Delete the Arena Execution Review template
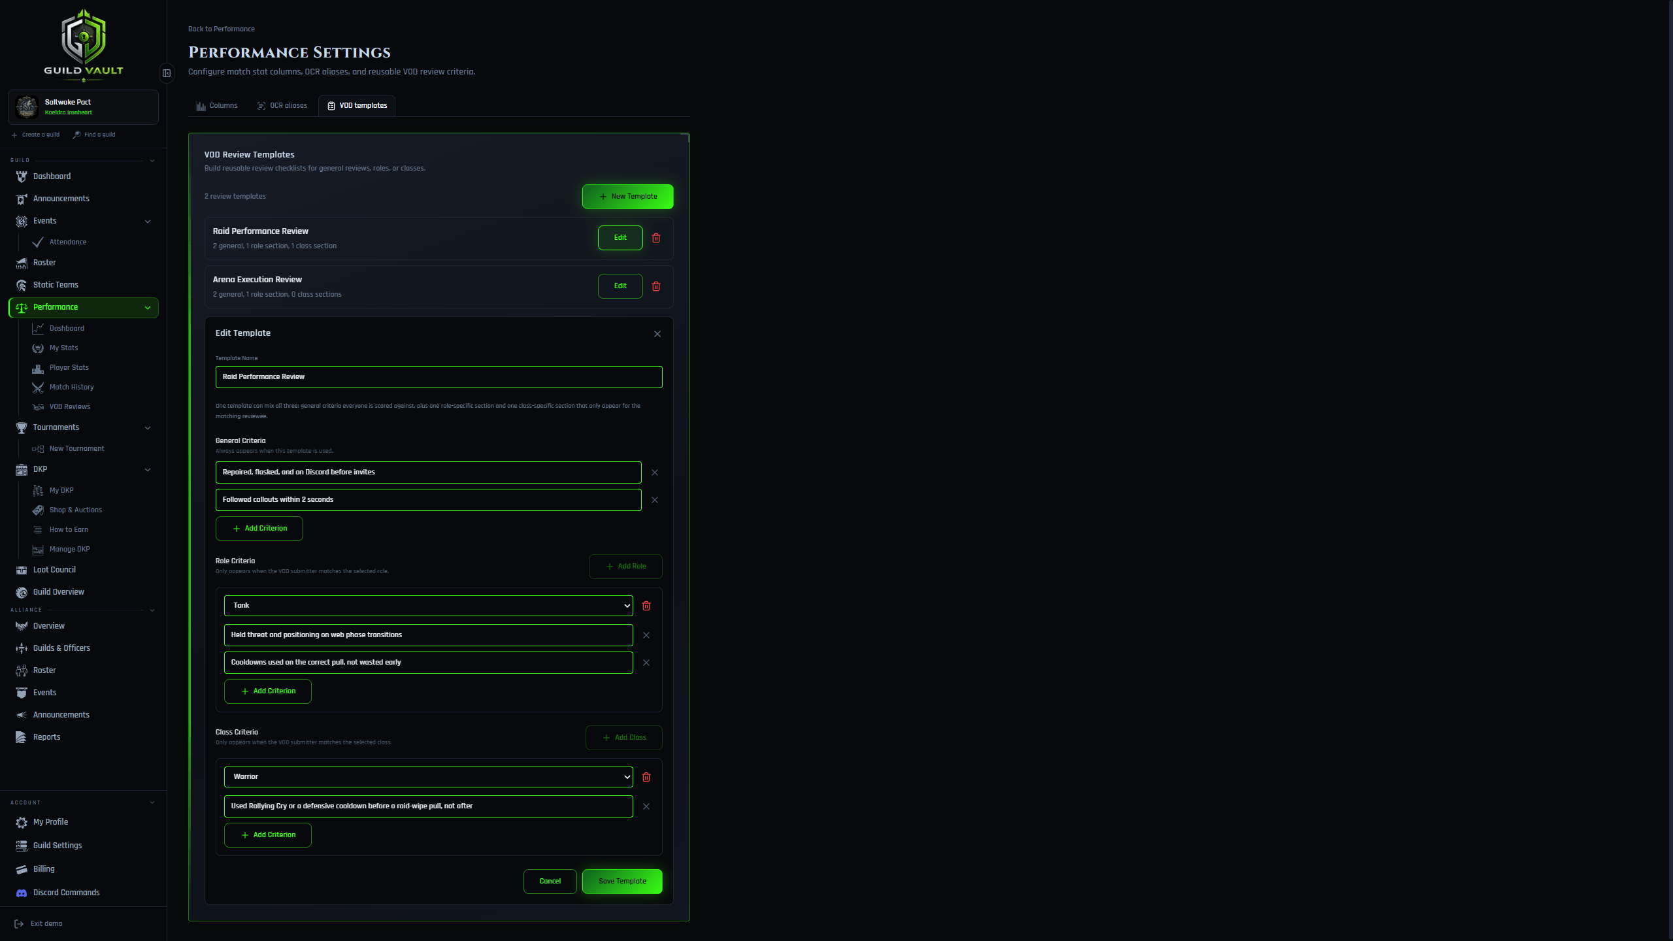 656,286
